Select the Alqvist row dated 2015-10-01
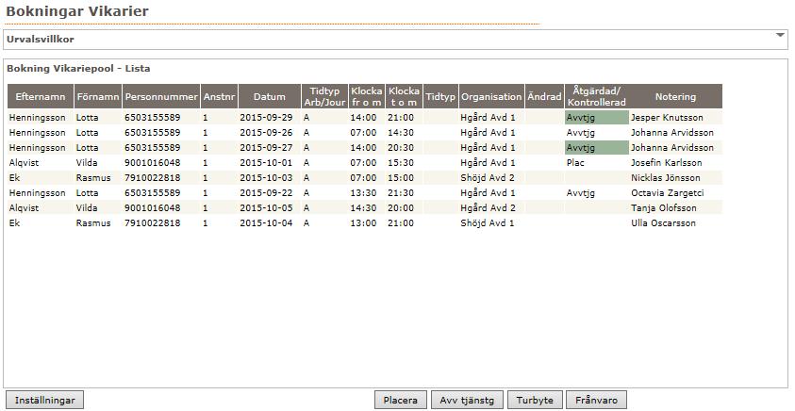 pos(365,163)
